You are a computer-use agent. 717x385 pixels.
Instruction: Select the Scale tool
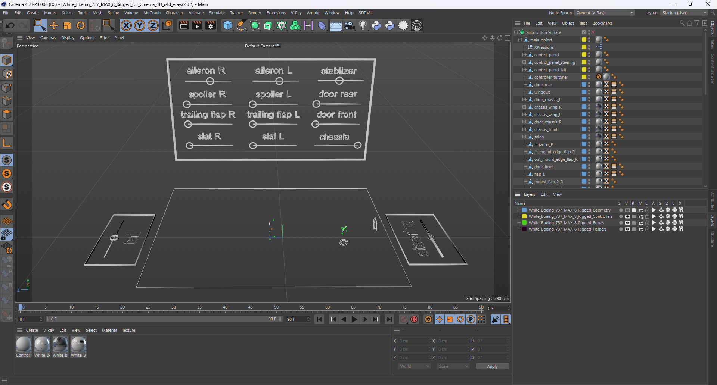(67, 25)
